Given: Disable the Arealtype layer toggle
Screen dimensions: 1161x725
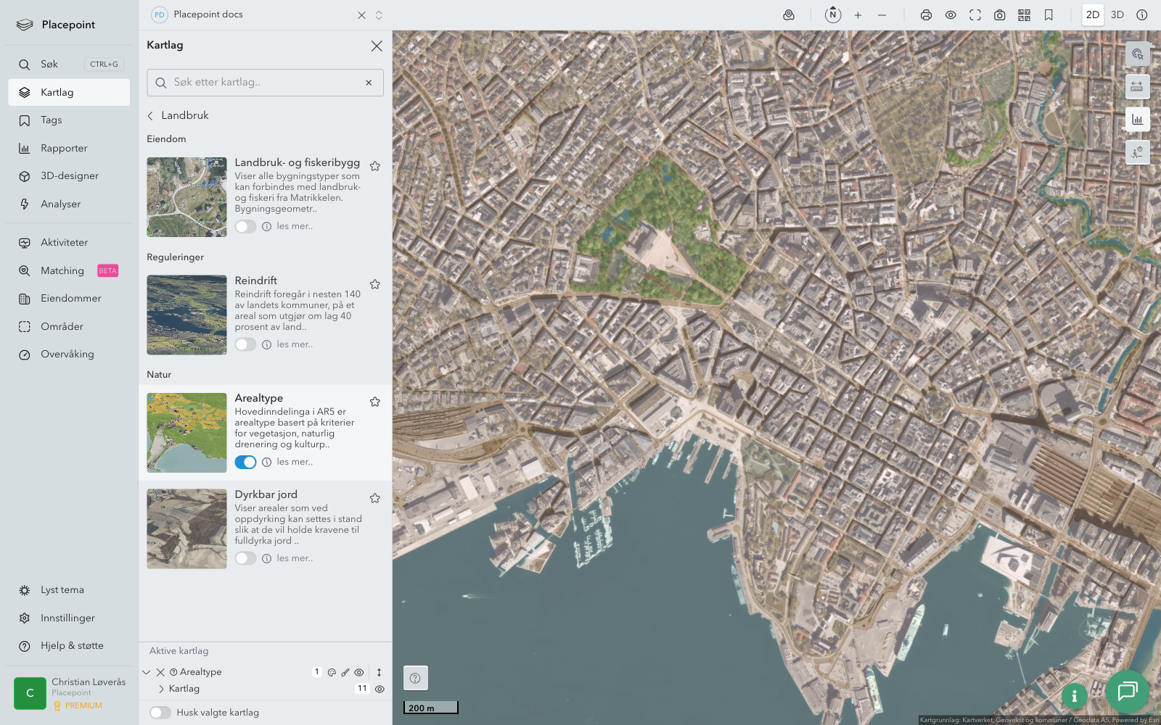Looking at the screenshot, I should [x=245, y=462].
